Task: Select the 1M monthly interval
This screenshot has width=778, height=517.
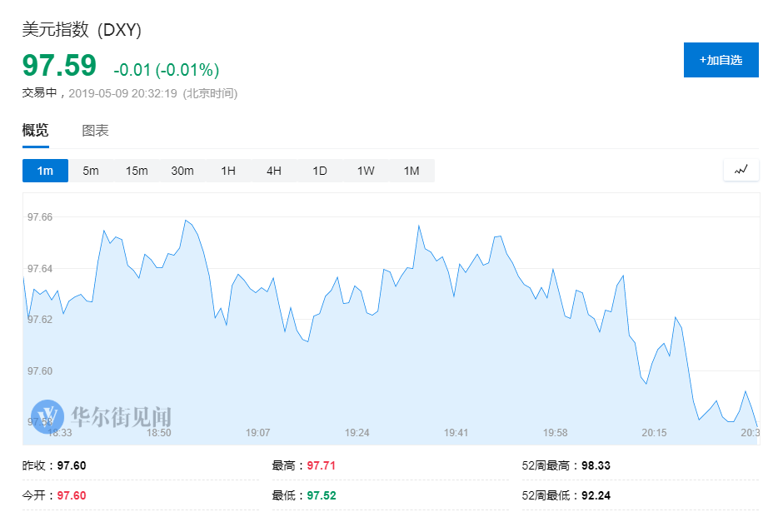Action: pyautogui.click(x=411, y=171)
